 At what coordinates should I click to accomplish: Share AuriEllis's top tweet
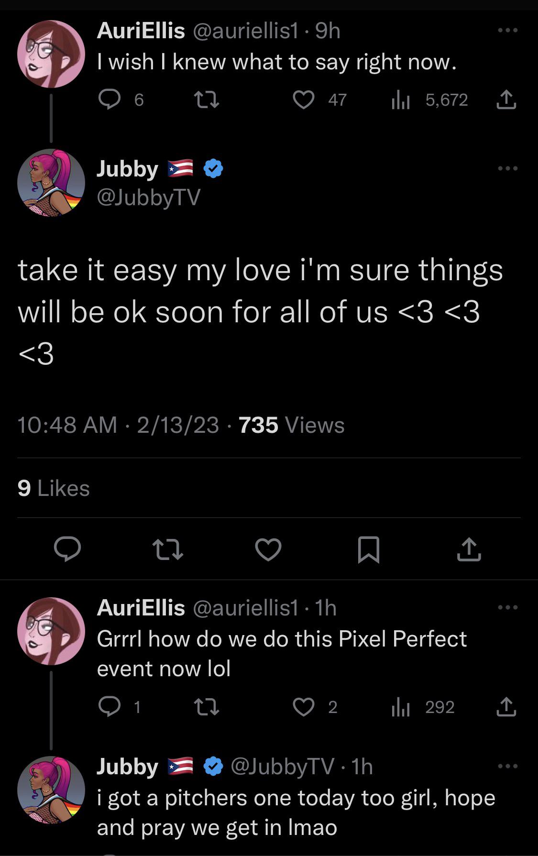506,100
